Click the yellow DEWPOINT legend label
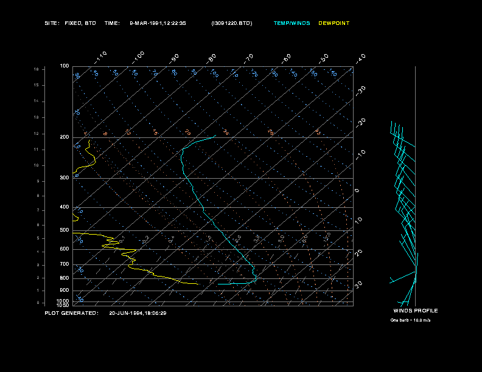The width and height of the screenshot is (482, 372). [334, 23]
